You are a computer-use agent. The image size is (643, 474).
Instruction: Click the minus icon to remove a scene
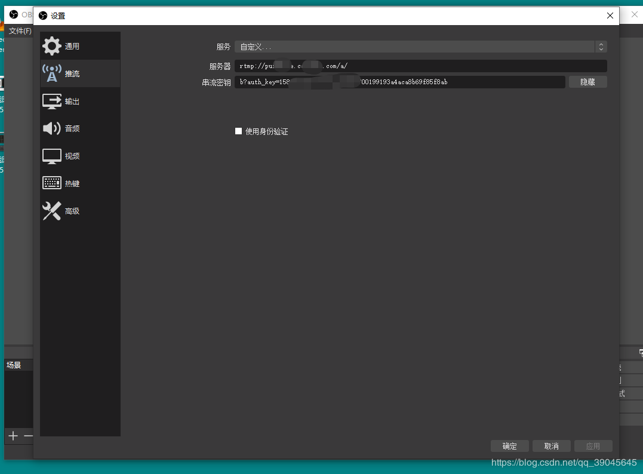pyautogui.click(x=28, y=435)
